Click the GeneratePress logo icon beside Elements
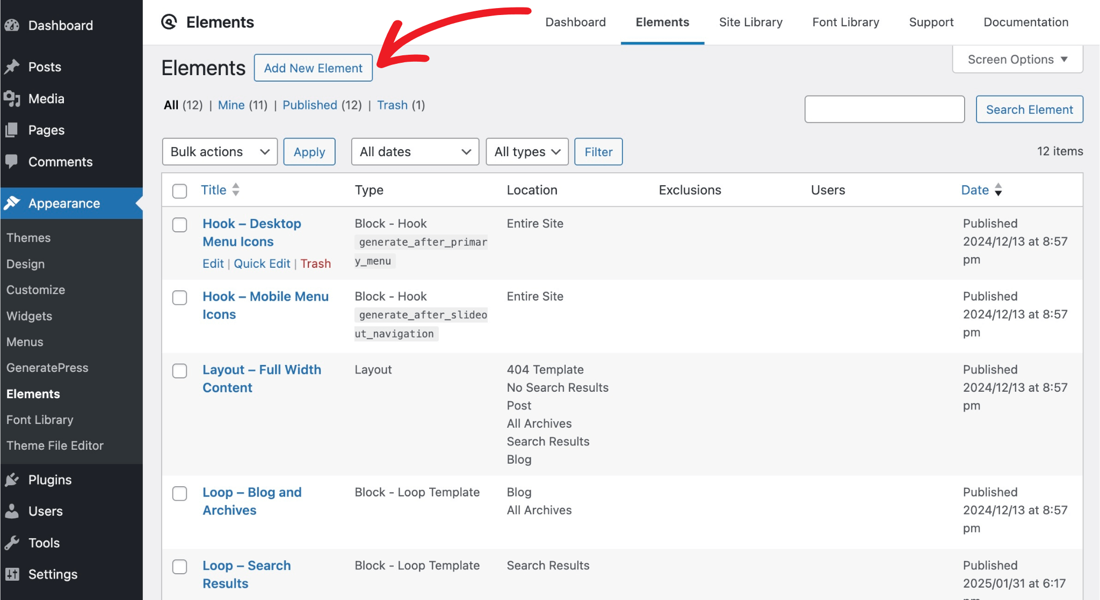The width and height of the screenshot is (1100, 600). [x=169, y=22]
